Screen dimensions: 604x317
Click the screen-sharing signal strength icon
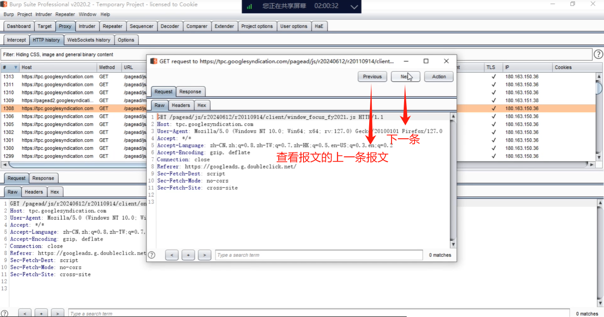click(250, 6)
